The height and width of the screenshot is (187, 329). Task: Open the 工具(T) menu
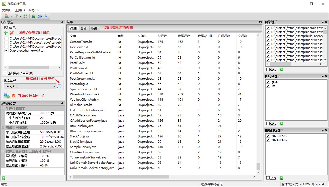click(x=20, y=10)
